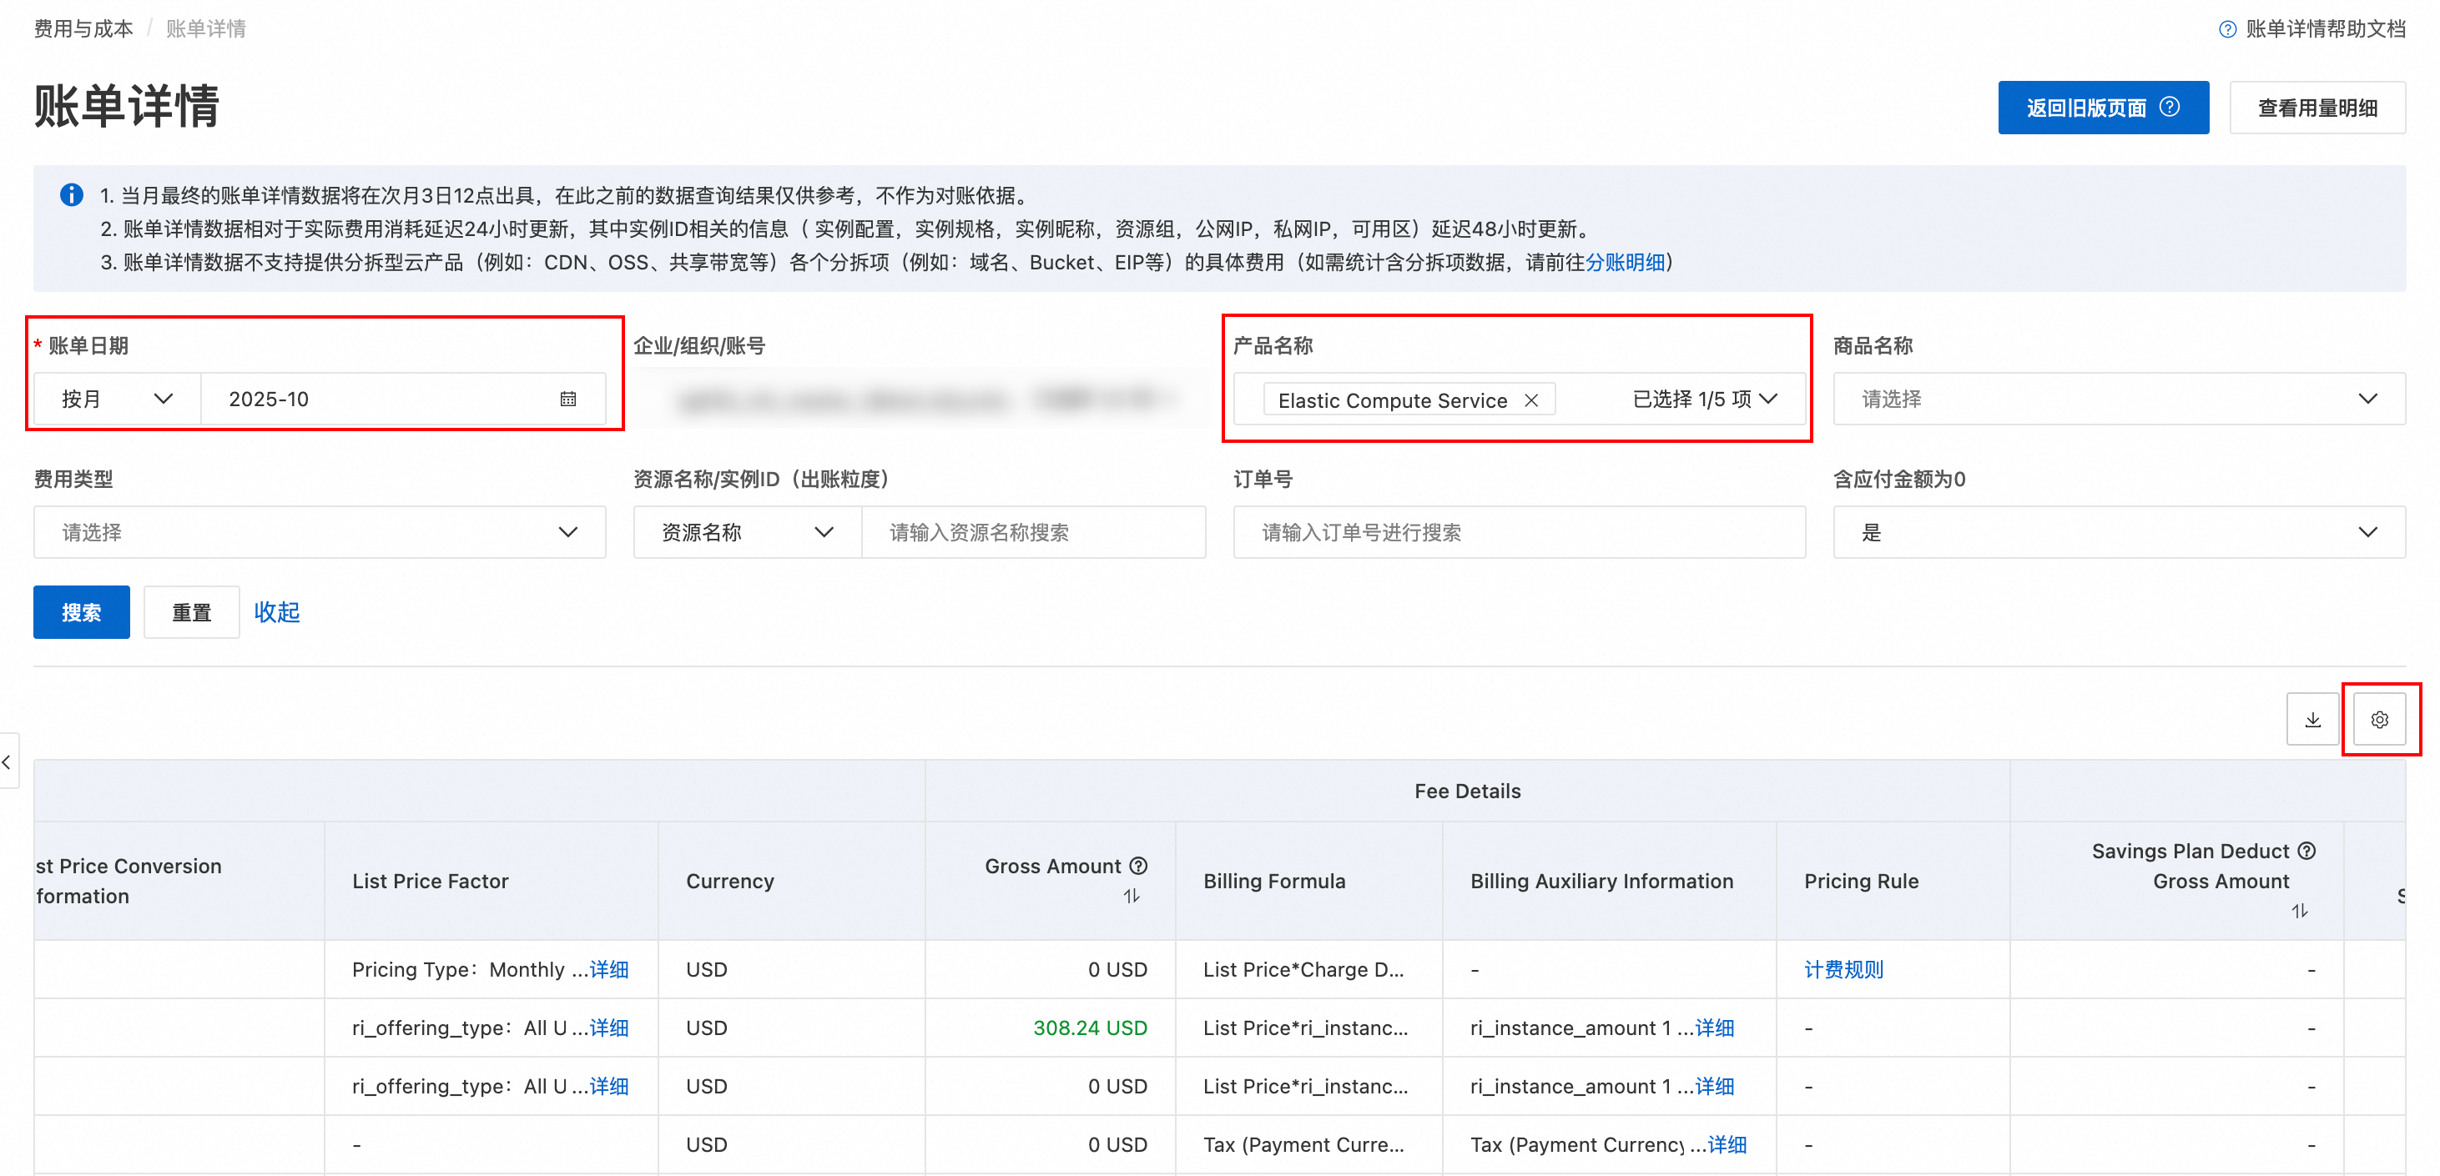The height and width of the screenshot is (1176, 2440).
Task: Click the 搜索 button
Action: click(82, 613)
